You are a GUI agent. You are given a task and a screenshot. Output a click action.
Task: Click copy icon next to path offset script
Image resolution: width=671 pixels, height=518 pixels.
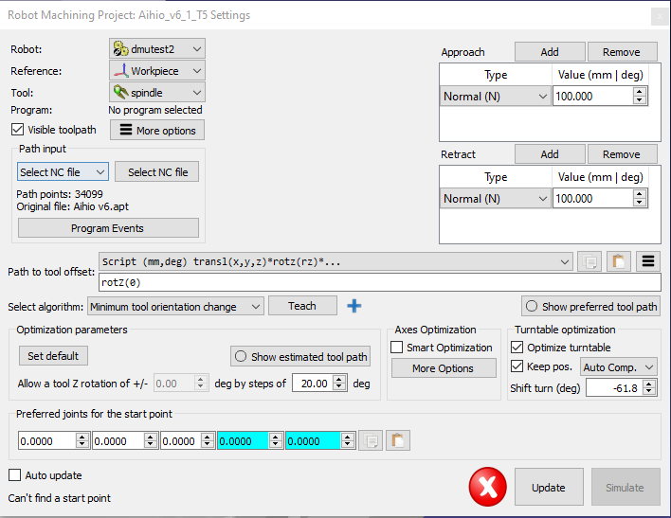589,261
